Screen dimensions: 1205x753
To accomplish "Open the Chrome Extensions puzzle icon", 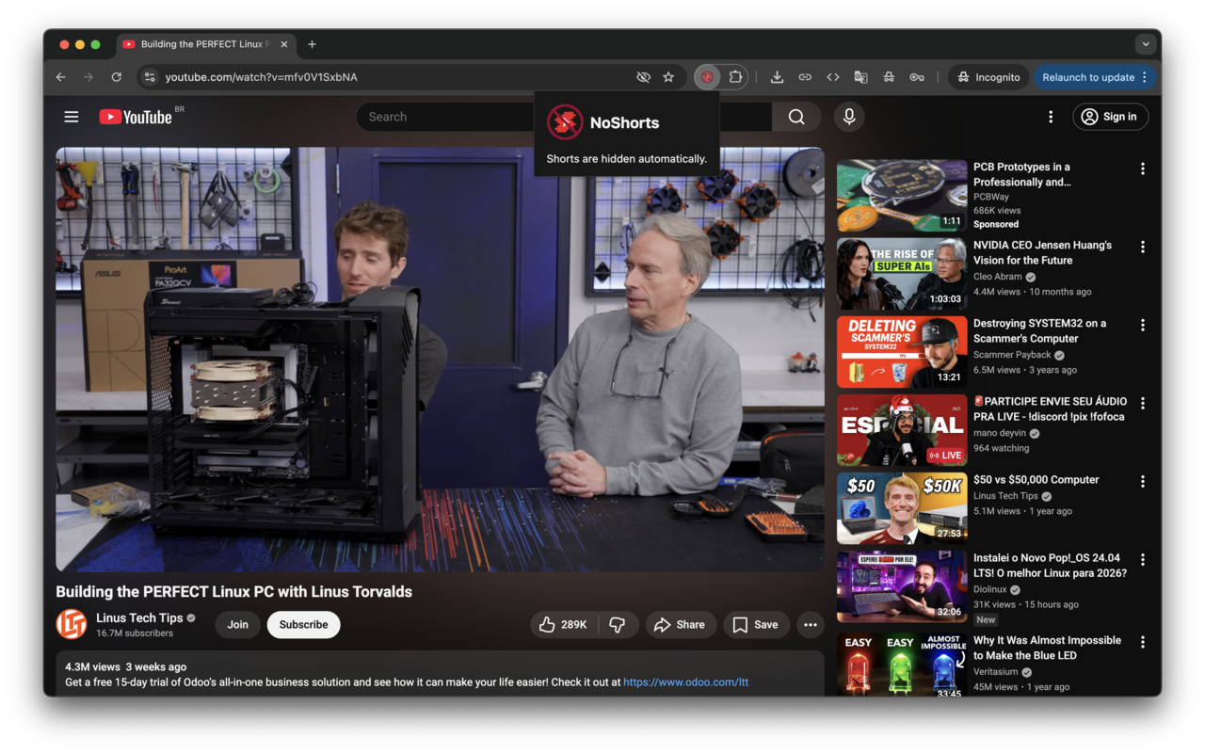I will 735,77.
